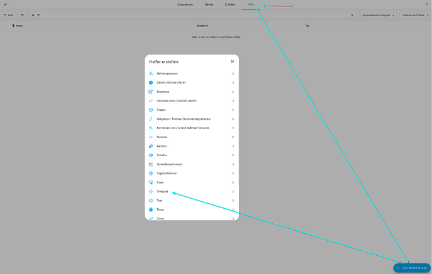
Task: Click the Helfer erstellen button
Action: (x=412, y=268)
